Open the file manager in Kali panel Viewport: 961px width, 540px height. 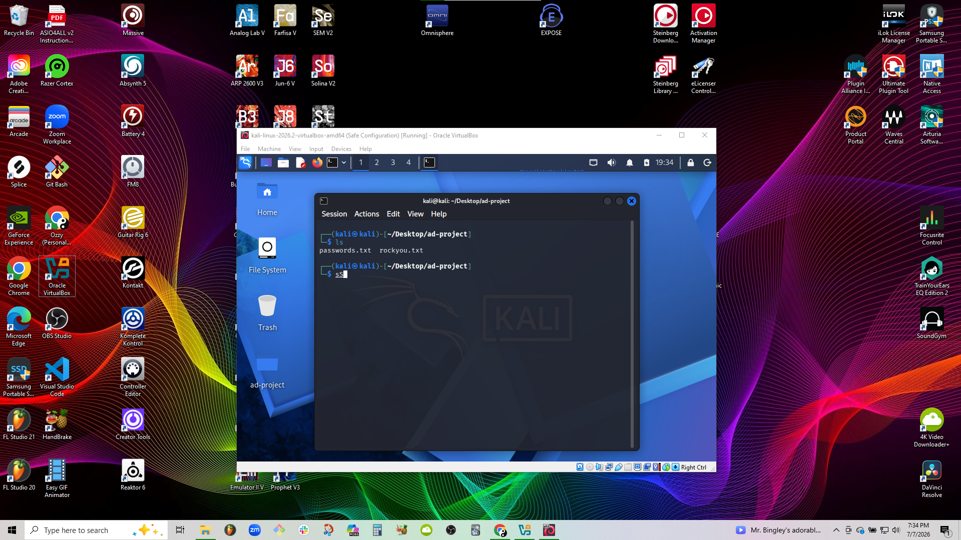pyautogui.click(x=283, y=162)
